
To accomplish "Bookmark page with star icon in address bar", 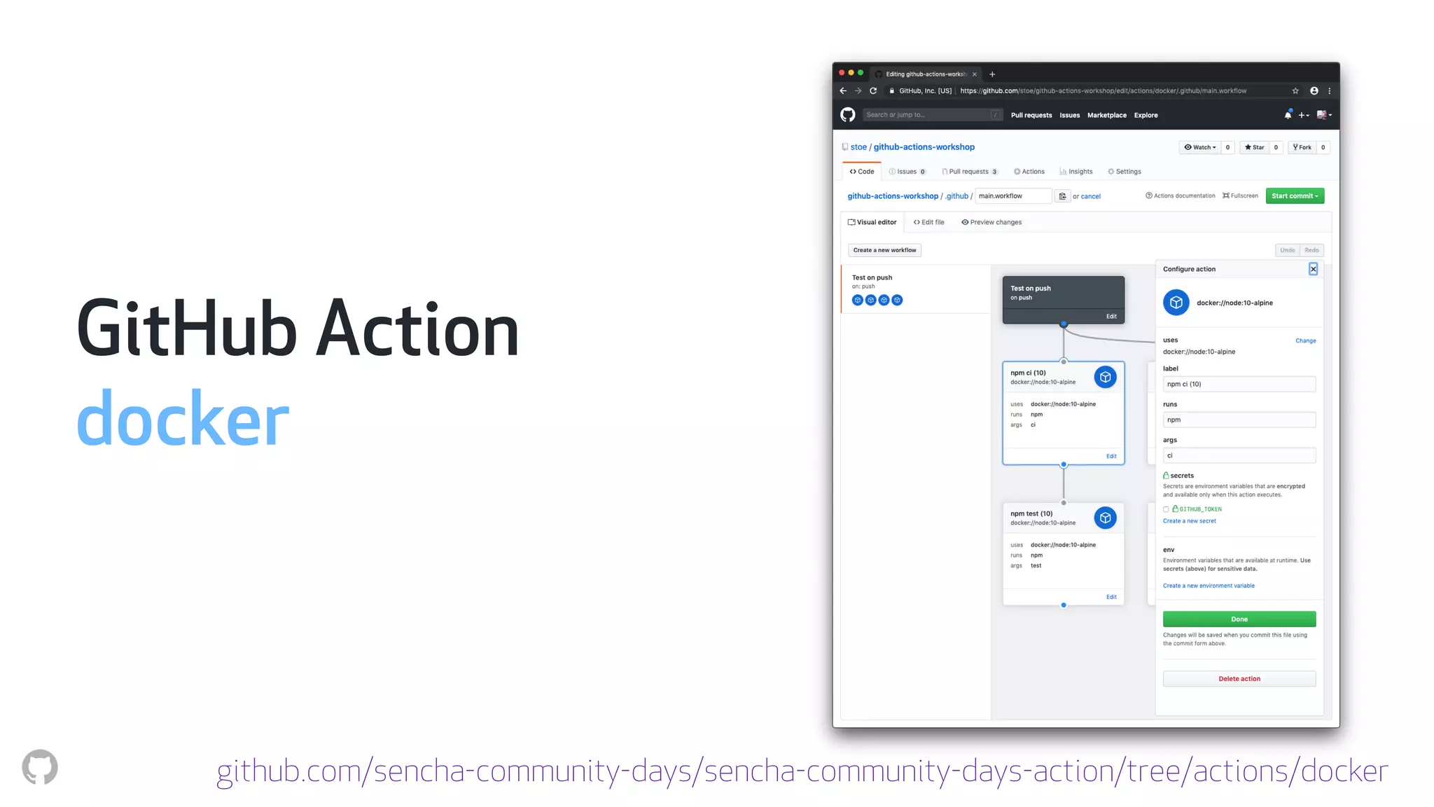I will coord(1295,90).
